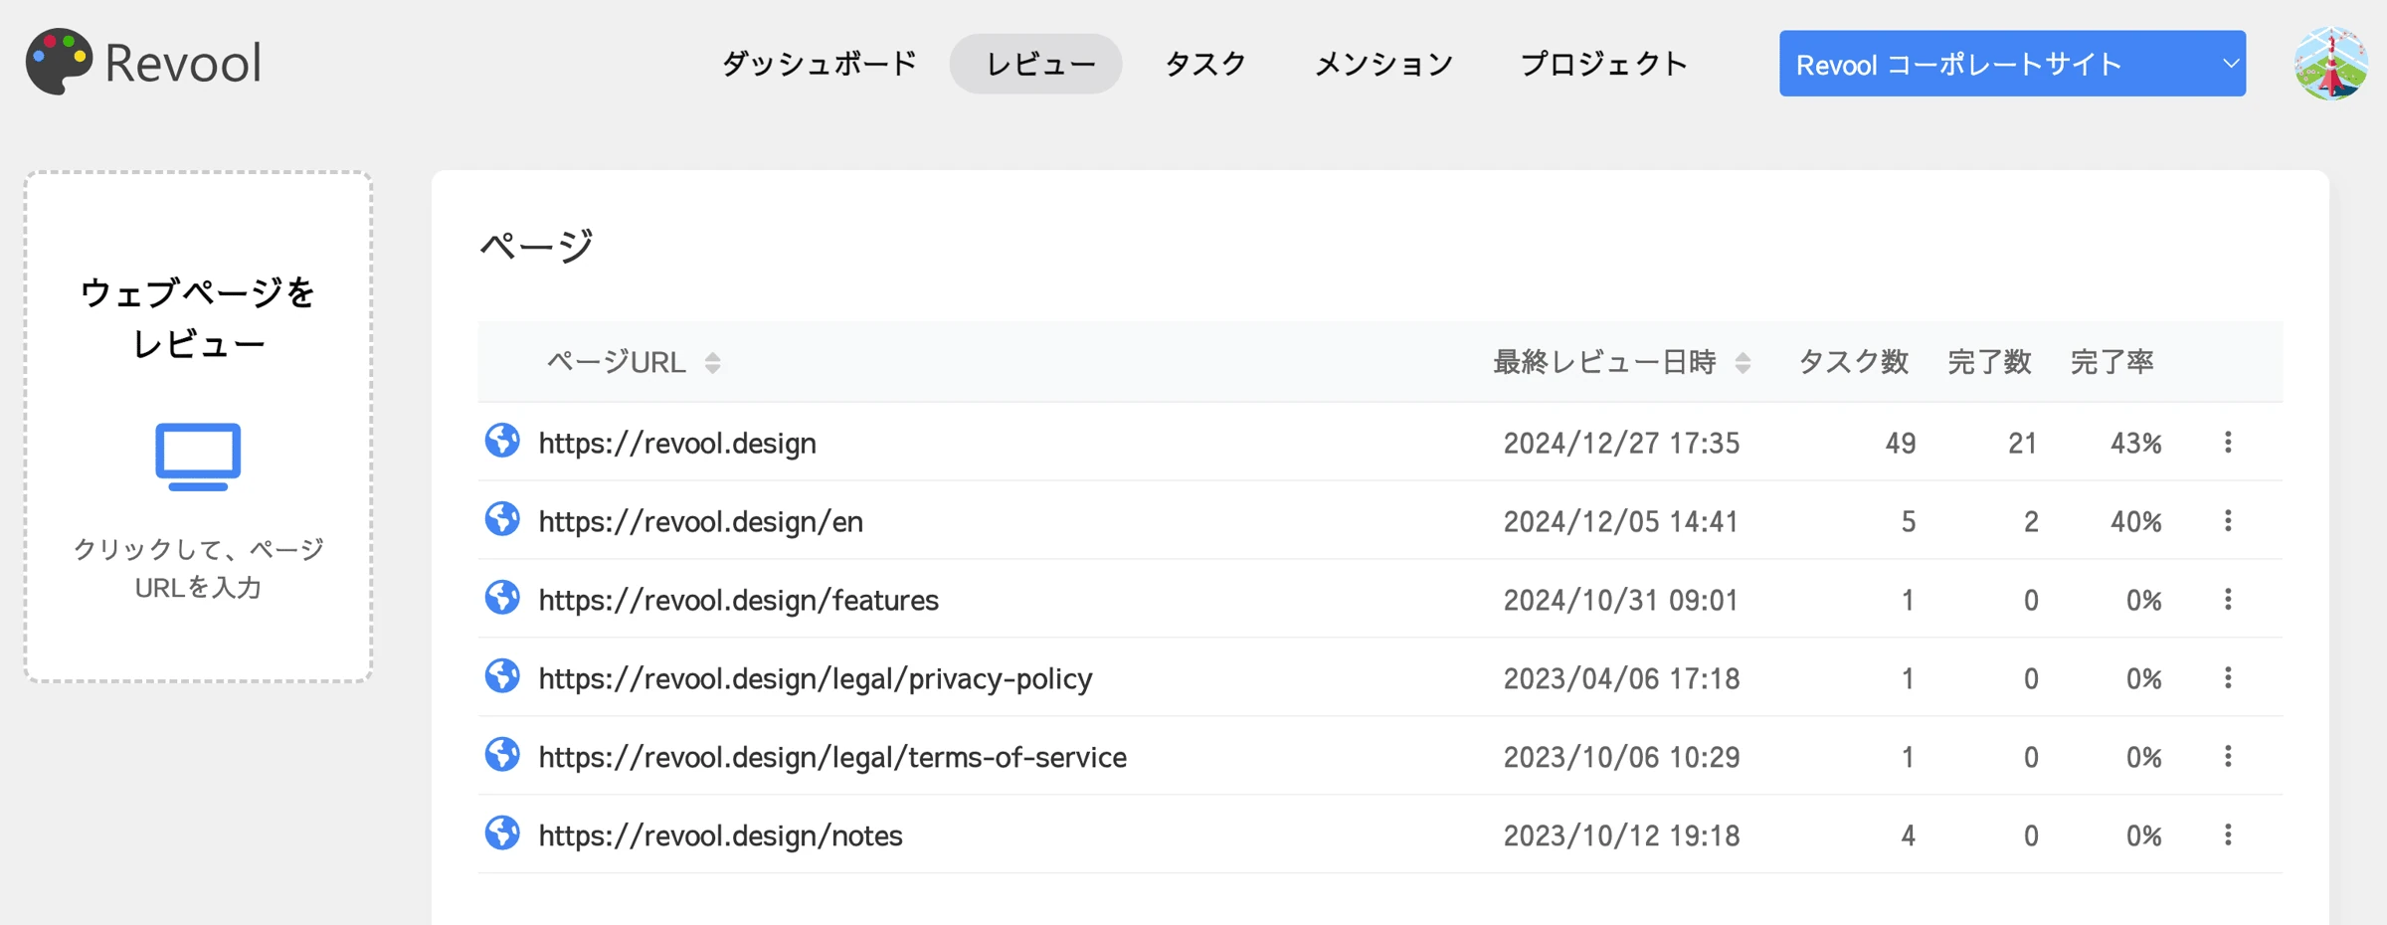Click the globe icon beside the /features URL
The image size is (2387, 925).
pos(503,598)
